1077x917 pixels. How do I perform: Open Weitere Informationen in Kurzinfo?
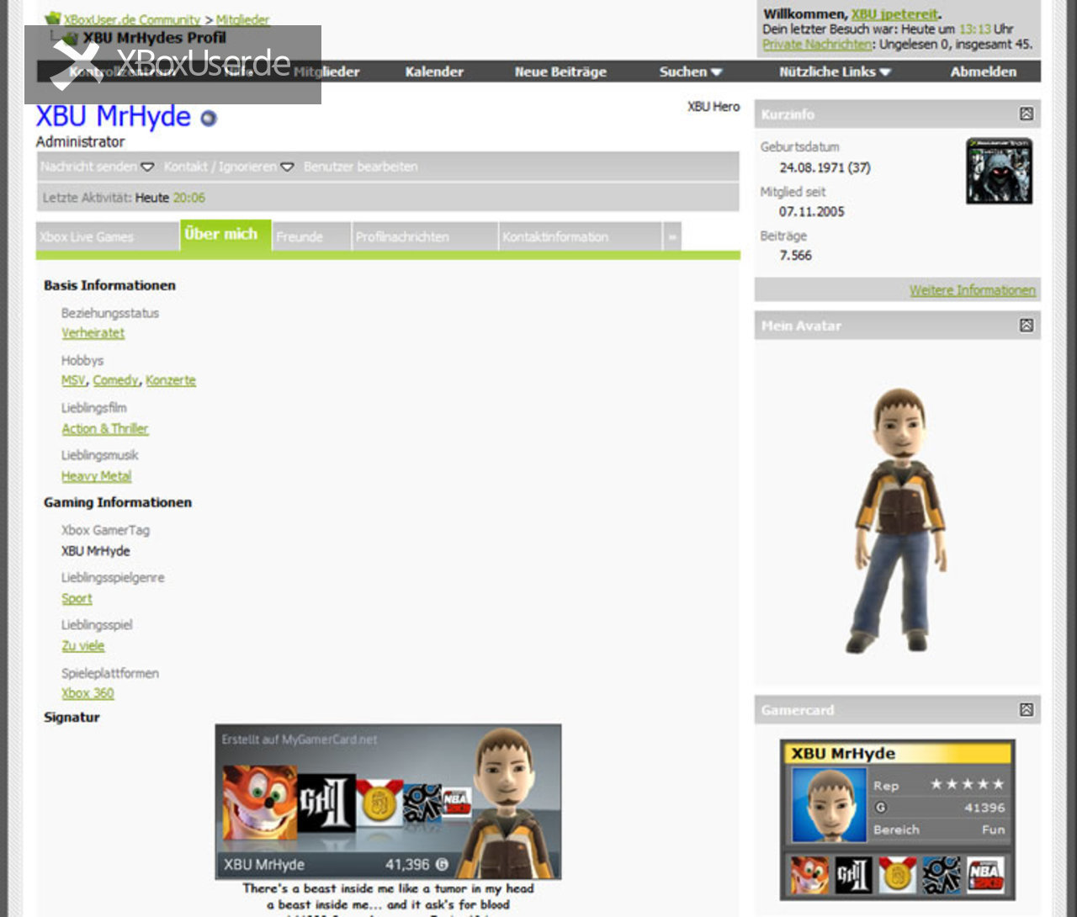[973, 290]
